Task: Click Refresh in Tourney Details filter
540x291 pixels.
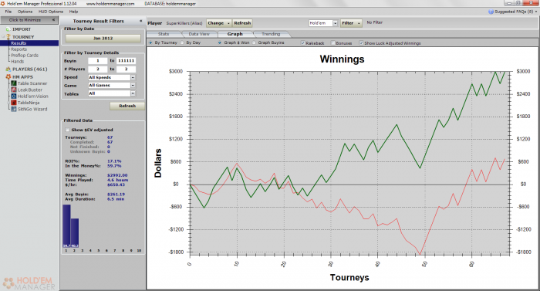Action: [127, 106]
